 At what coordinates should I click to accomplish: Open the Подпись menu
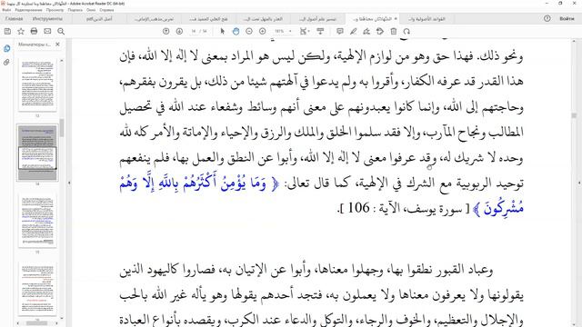pos(75,10)
